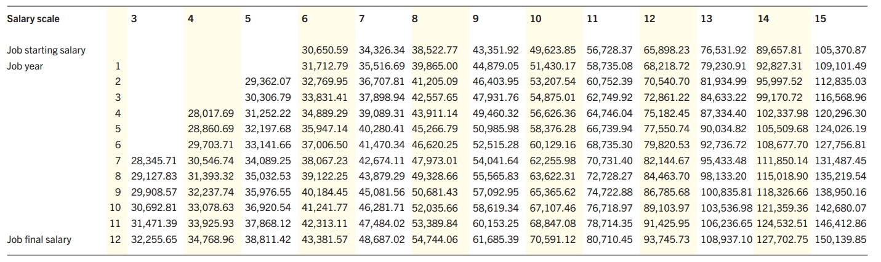This screenshot has width=881, height=262.
Task: Click the Job year row label
Action: pos(25,66)
